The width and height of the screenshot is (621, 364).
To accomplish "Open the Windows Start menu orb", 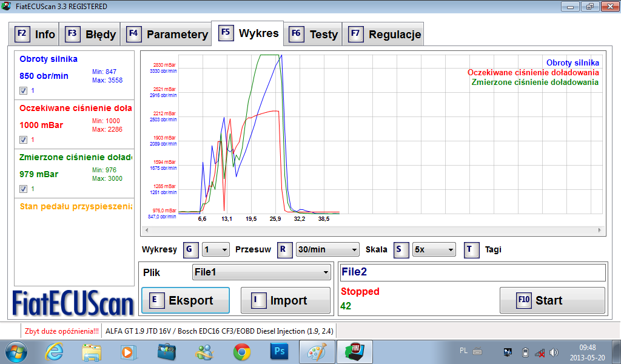I will tap(16, 352).
